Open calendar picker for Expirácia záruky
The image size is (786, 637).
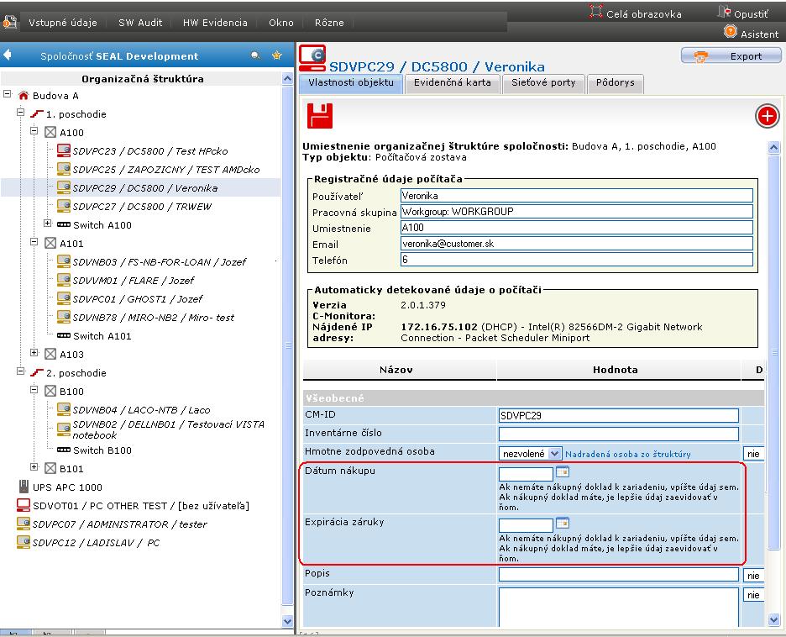563,523
